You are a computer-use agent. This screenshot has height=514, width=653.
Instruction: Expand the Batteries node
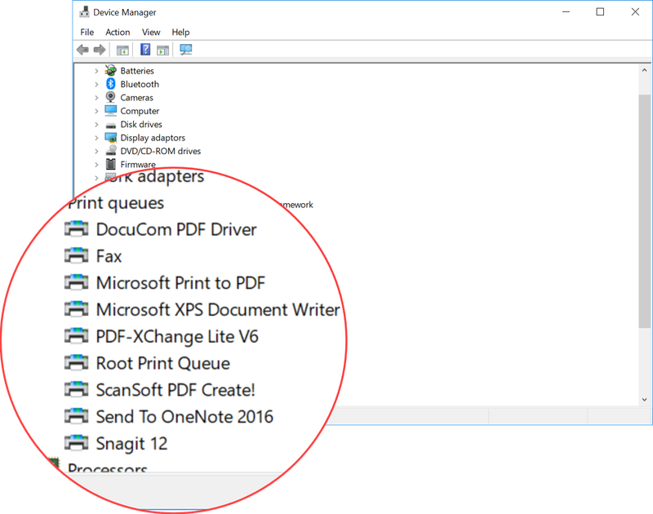(x=96, y=71)
